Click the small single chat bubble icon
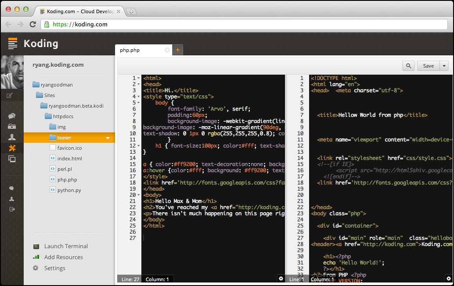The height and width of the screenshot is (286, 454). pos(11,188)
